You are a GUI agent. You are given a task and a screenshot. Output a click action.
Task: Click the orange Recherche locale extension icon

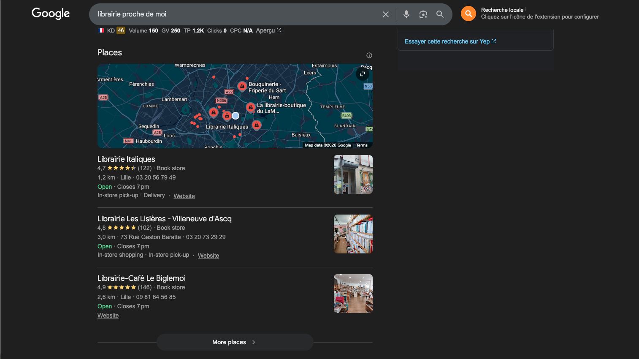tap(468, 14)
